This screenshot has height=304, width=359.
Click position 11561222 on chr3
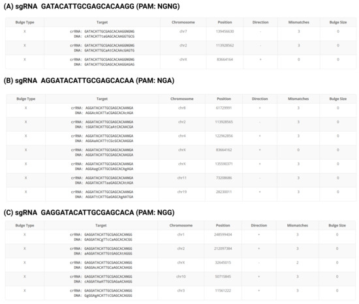[x=223, y=290]
